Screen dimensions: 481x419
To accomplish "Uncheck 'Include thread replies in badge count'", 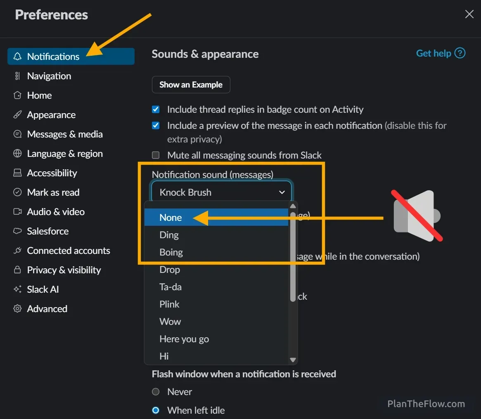I will [x=156, y=109].
